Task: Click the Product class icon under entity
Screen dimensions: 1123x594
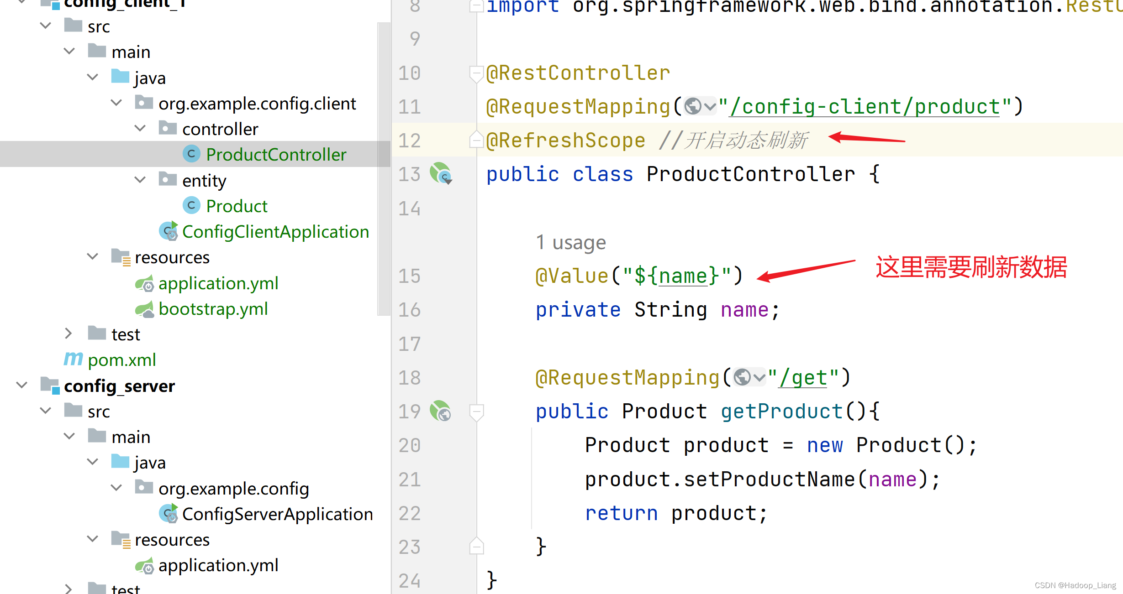Action: pyautogui.click(x=192, y=205)
